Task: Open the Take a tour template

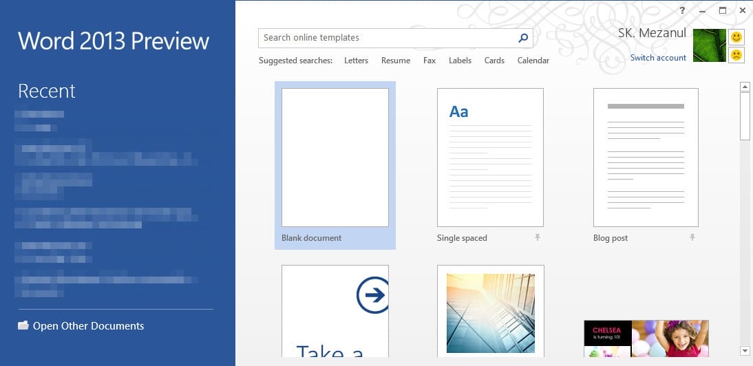Action: 335,311
